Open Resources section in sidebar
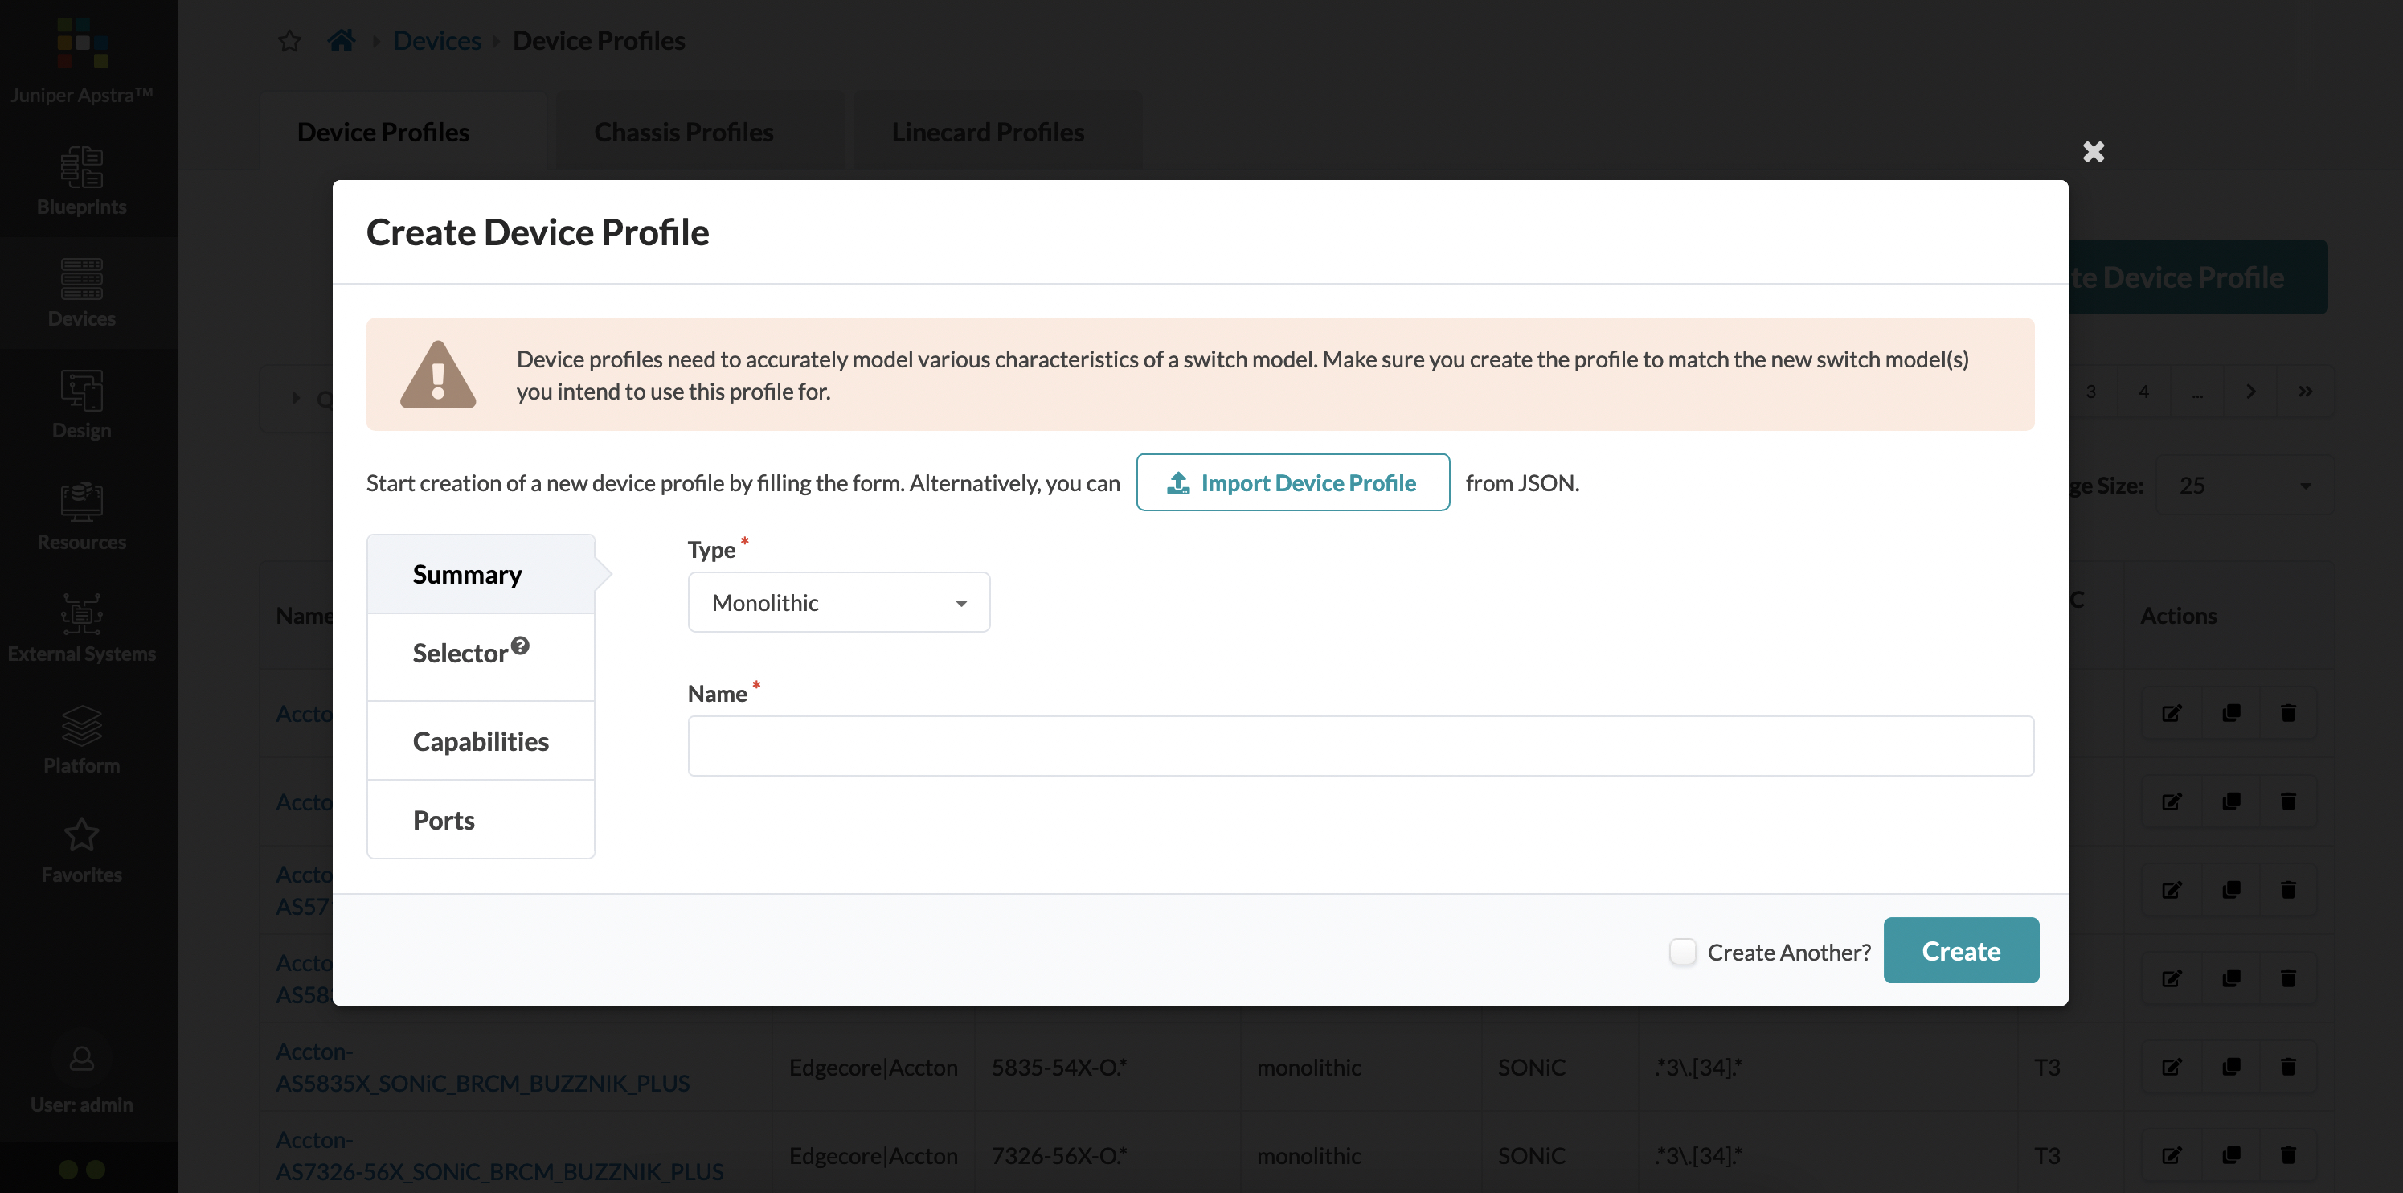 [x=82, y=517]
